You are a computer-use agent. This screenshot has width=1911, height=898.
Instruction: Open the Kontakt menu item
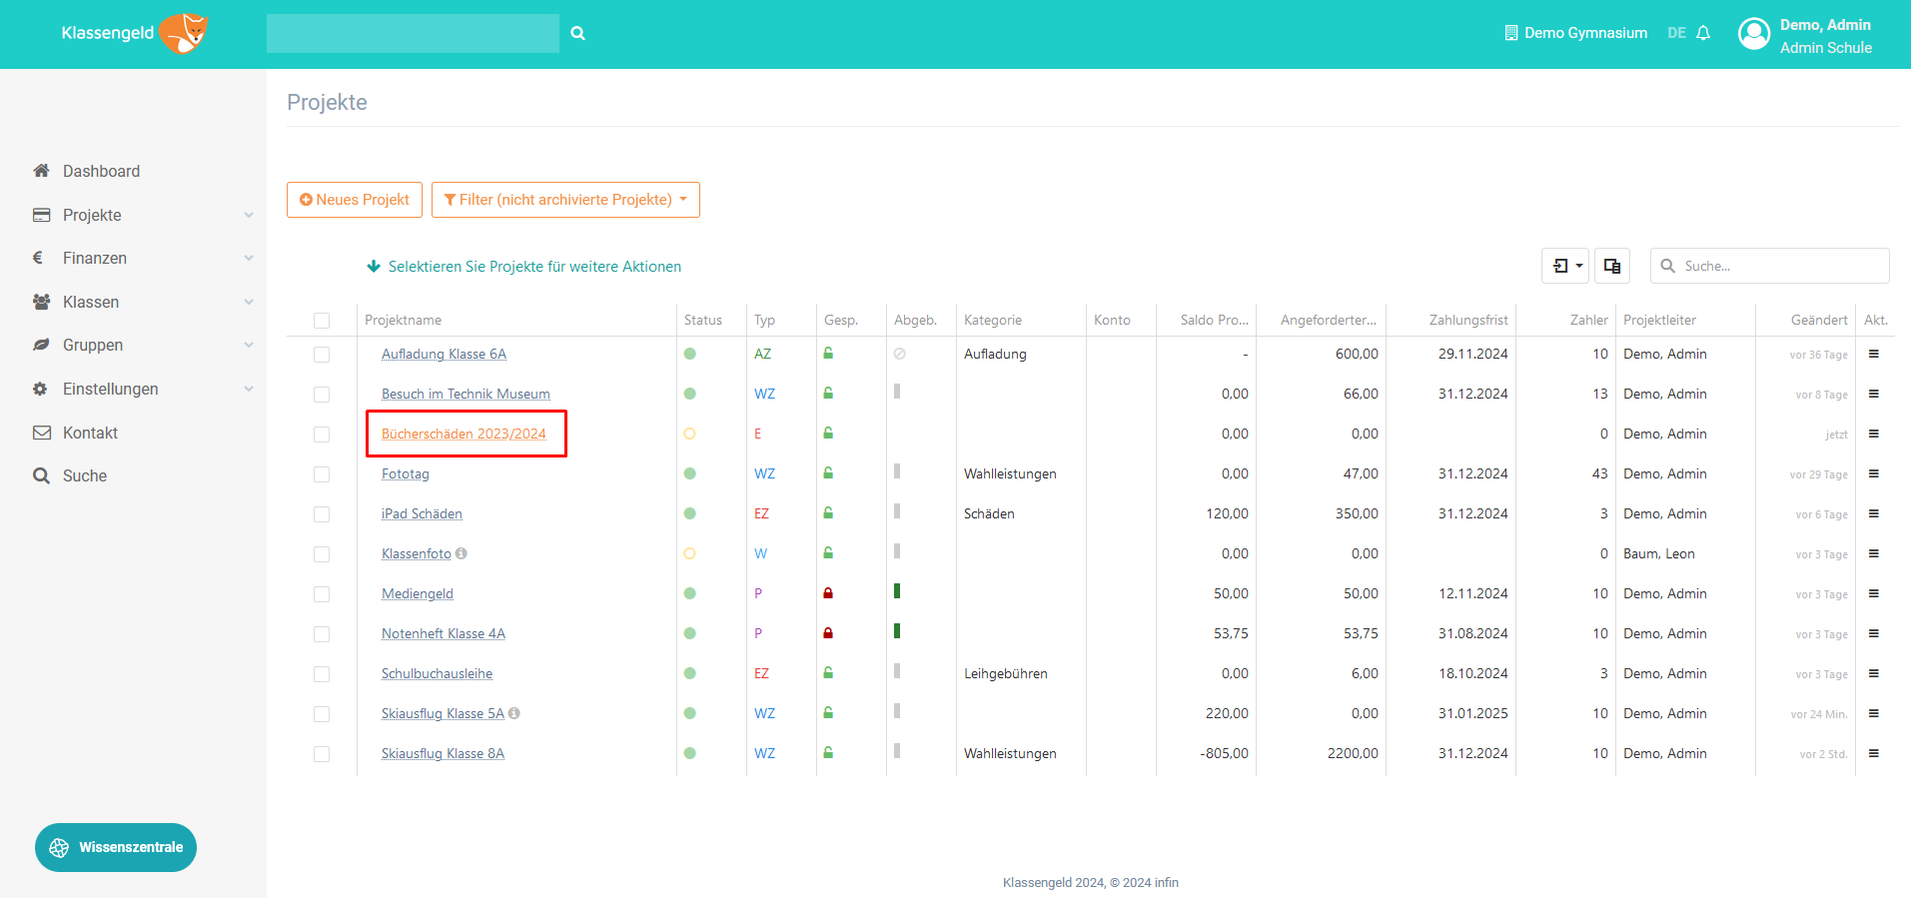(90, 433)
